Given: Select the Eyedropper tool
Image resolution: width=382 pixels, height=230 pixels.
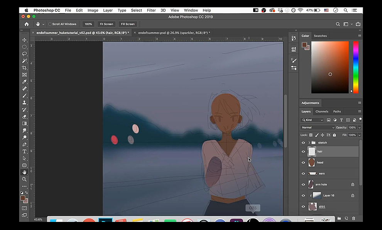Looking at the screenshot, I should [24, 81].
